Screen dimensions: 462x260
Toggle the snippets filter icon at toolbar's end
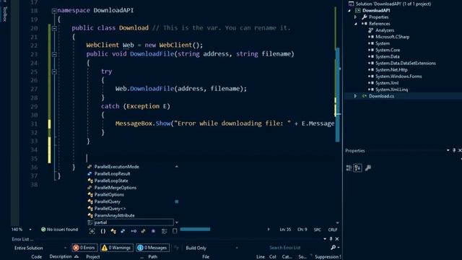175,231
